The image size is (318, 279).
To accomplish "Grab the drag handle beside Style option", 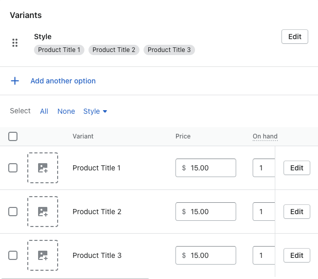I will 15,43.
